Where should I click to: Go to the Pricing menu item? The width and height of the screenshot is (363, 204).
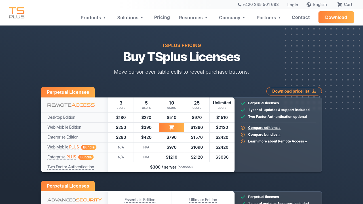(x=162, y=17)
